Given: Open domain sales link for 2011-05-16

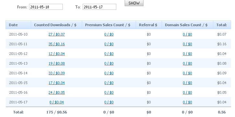Looking at the screenshot, I should click(188, 92).
